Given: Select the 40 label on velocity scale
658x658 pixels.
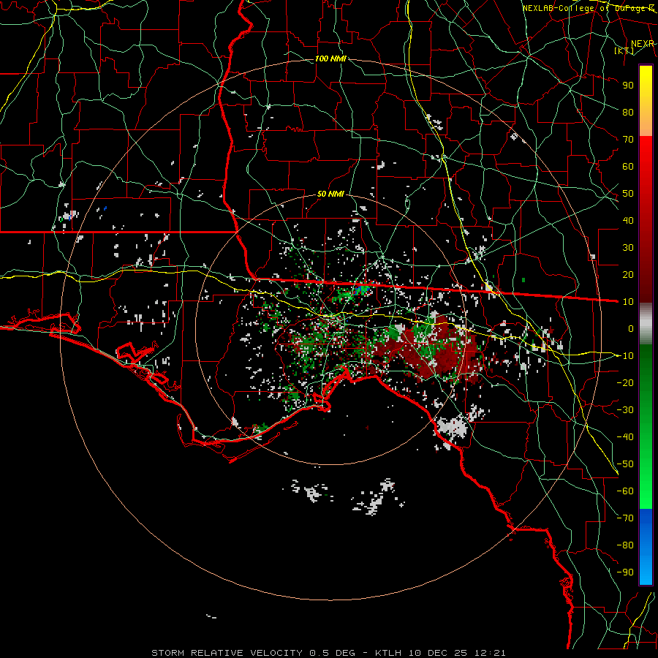Looking at the screenshot, I should [x=628, y=220].
